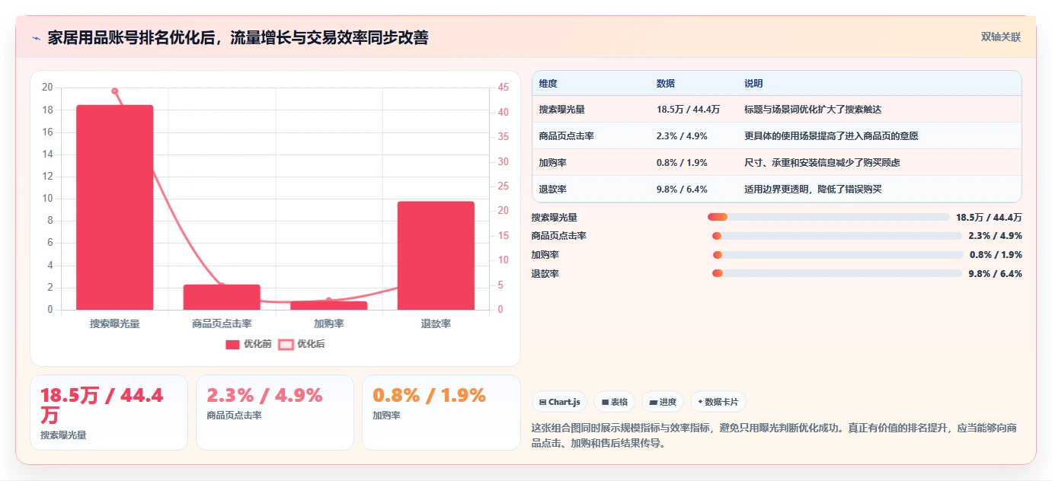Toggle the 优化前 legend entry
Screen dimensions: 1052x481
coord(248,344)
